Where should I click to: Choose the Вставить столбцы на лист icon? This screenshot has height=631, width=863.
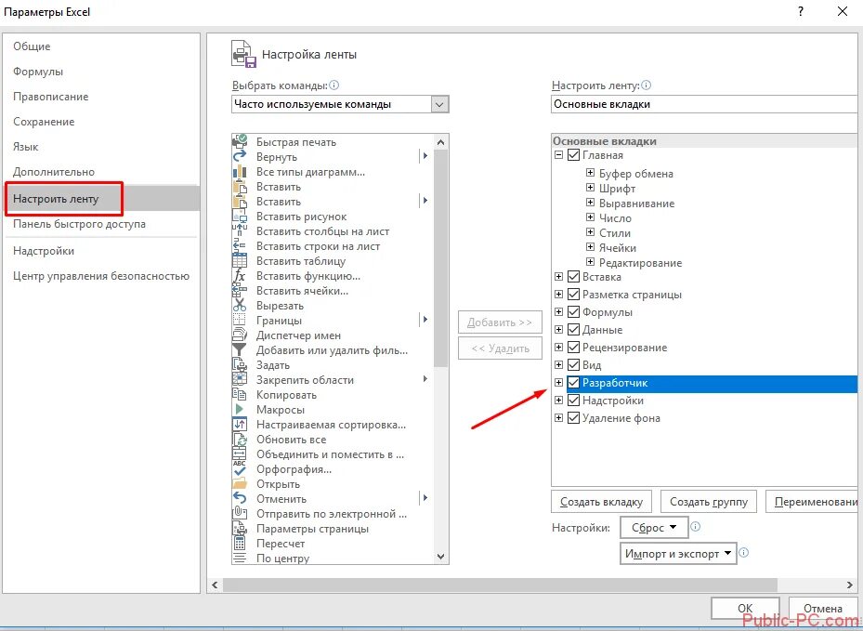[240, 230]
